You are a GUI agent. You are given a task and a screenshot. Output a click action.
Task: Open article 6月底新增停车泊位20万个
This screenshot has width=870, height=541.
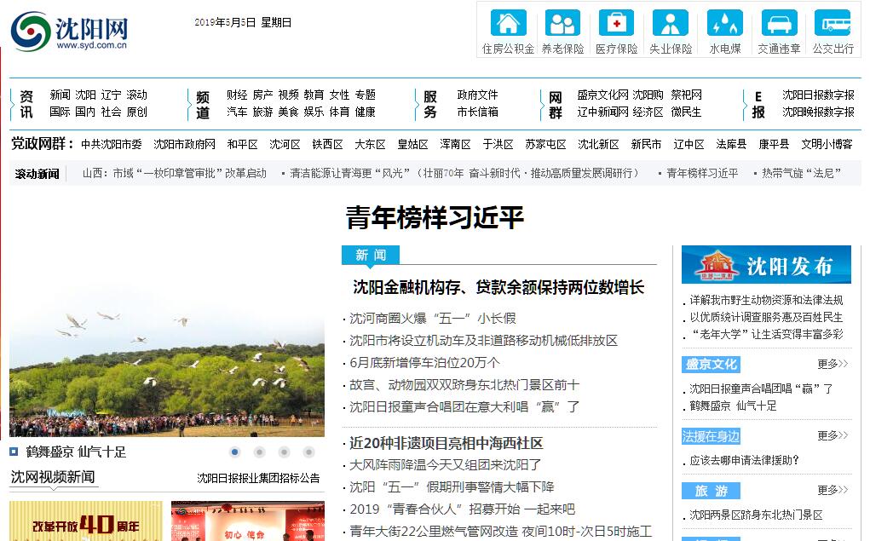pyautogui.click(x=424, y=363)
